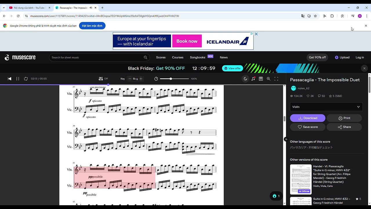The height and width of the screenshot is (209, 371).
Task: Open Handel VI. Passacaglia String Quartet link
Action: tap(332, 174)
